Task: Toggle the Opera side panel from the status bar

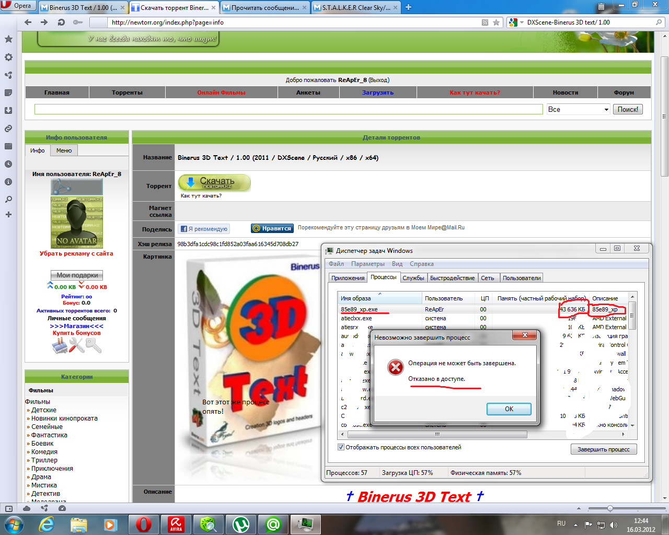Action: pyautogui.click(x=9, y=508)
